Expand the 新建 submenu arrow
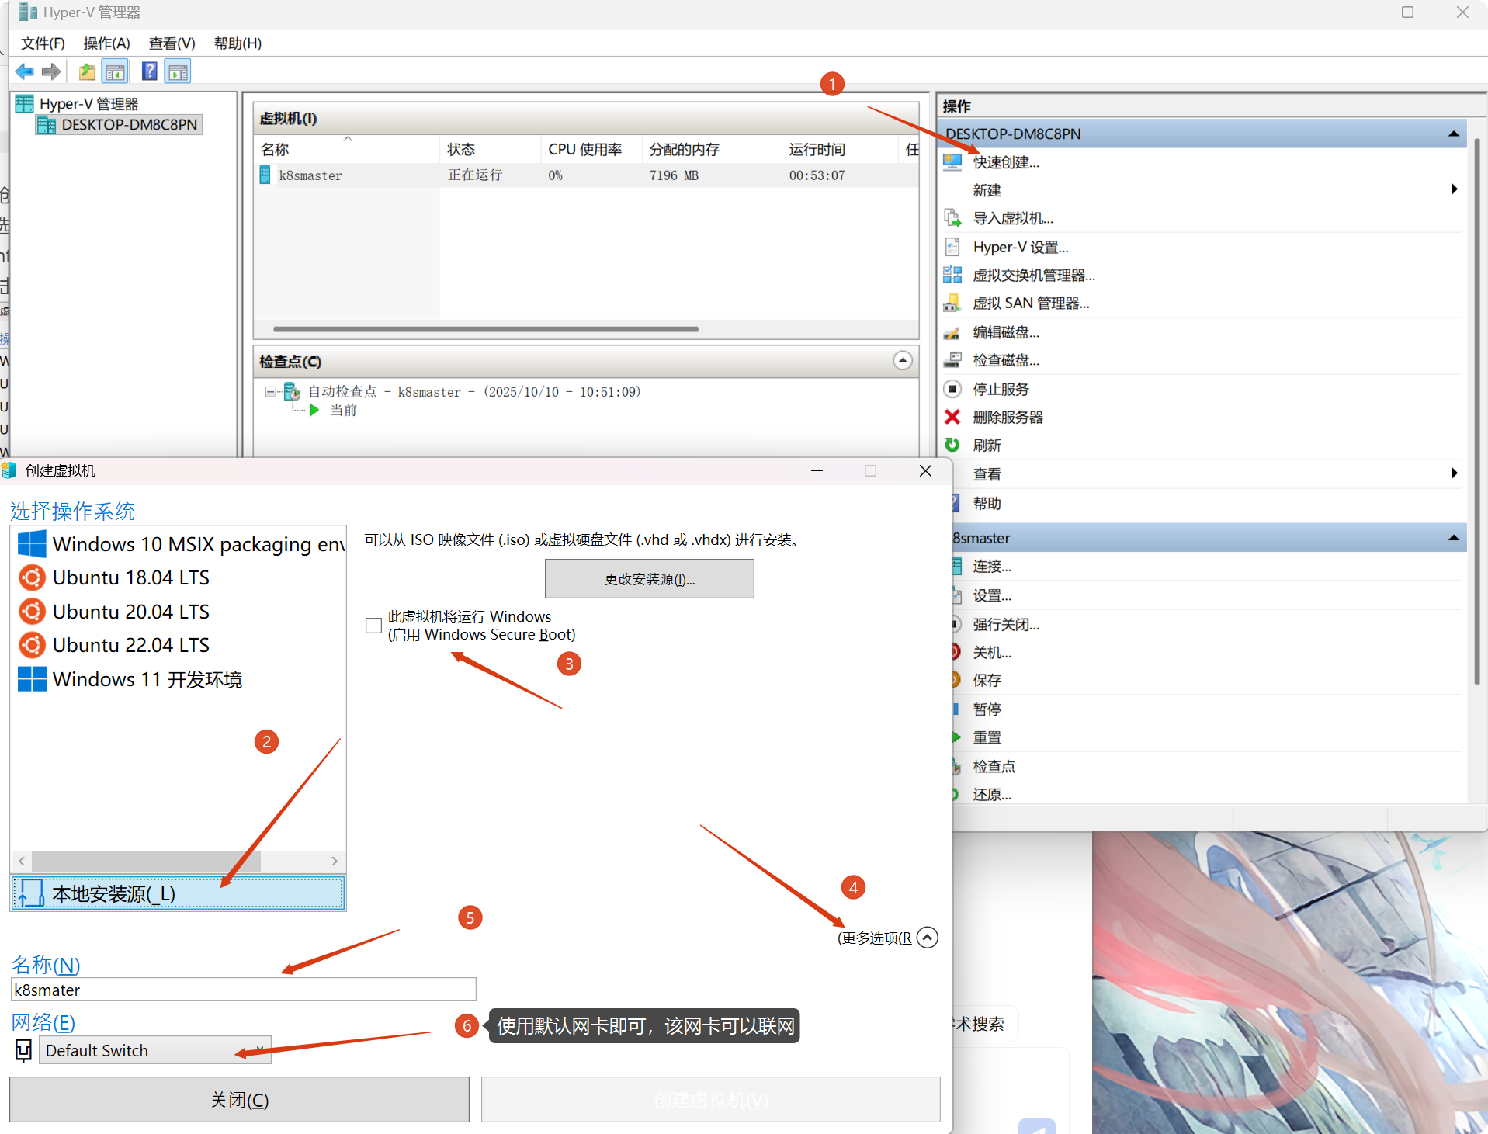Image resolution: width=1488 pixels, height=1134 pixels. click(x=1455, y=189)
